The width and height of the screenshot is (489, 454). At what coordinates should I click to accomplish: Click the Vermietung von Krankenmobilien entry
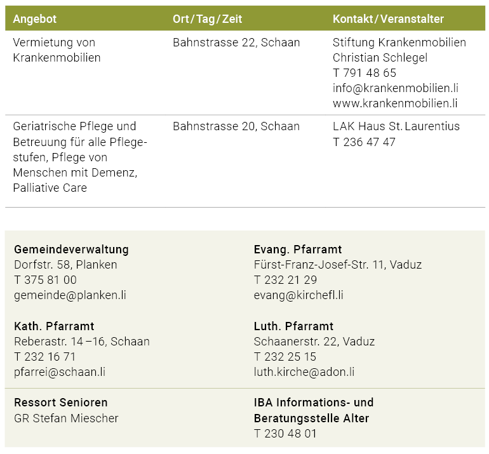57,50
